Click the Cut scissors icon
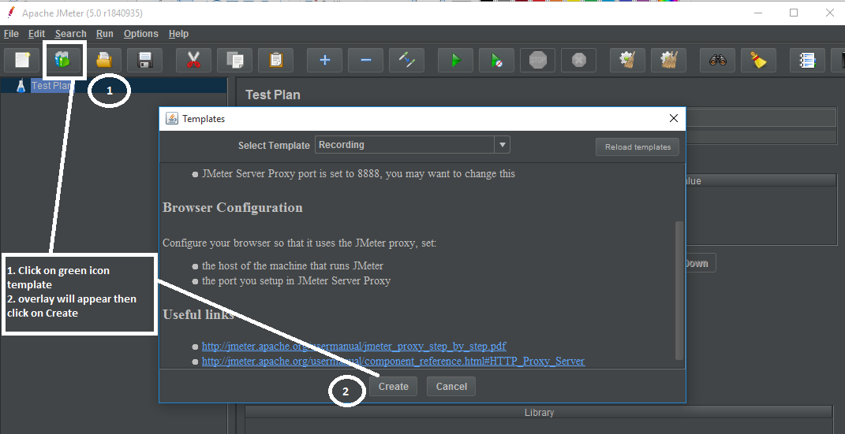This screenshot has width=845, height=434. tap(193, 60)
